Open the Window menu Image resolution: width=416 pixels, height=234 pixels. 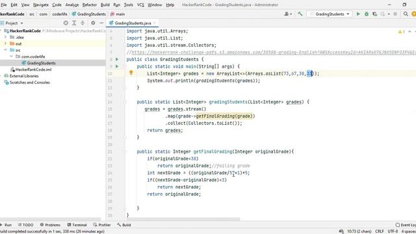point(155,5)
